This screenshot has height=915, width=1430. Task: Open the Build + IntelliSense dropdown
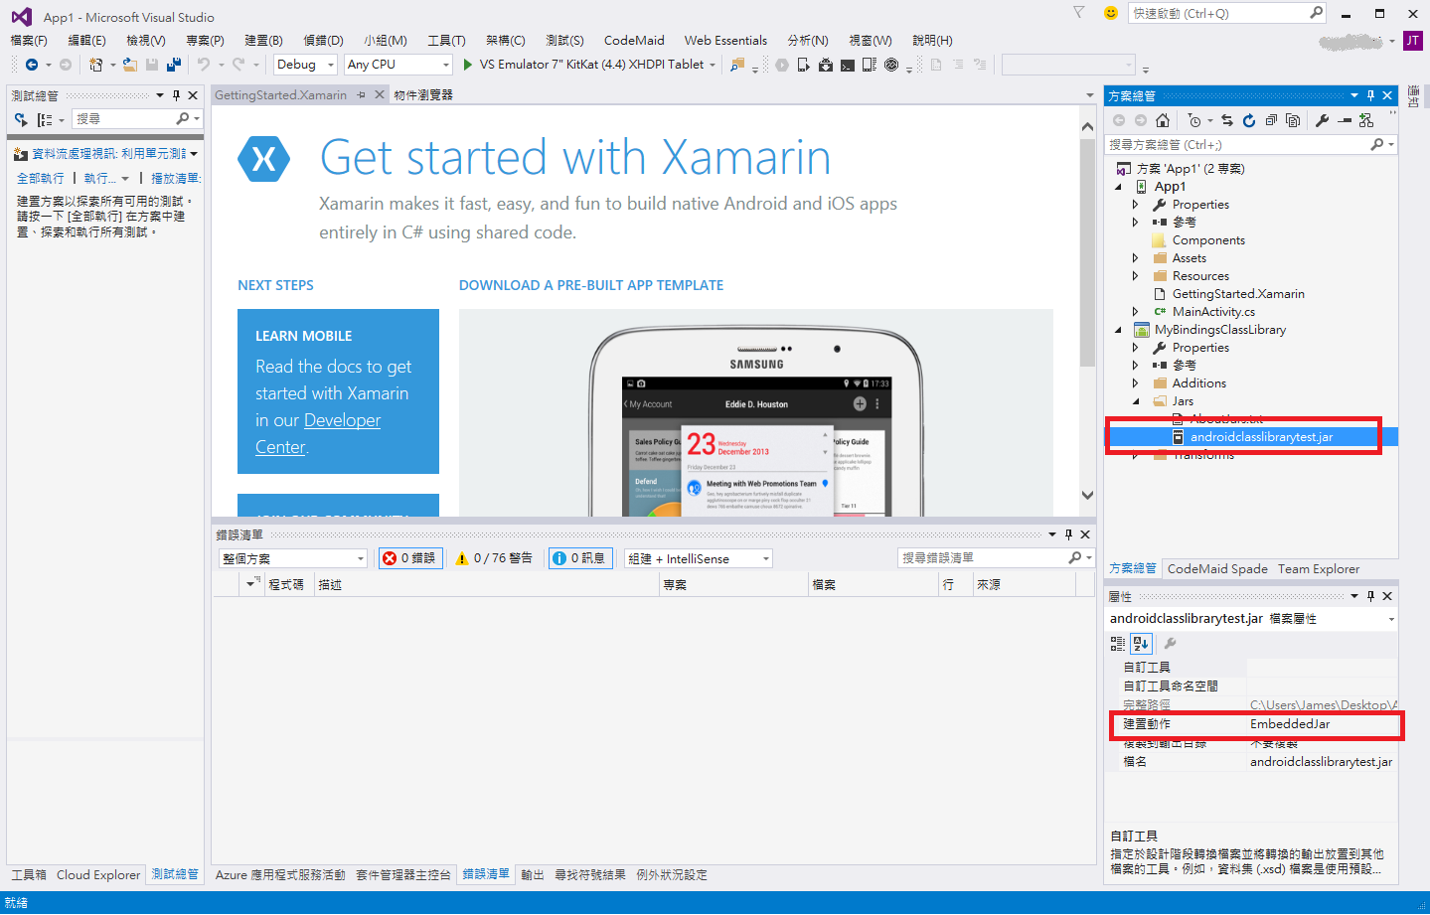(699, 558)
